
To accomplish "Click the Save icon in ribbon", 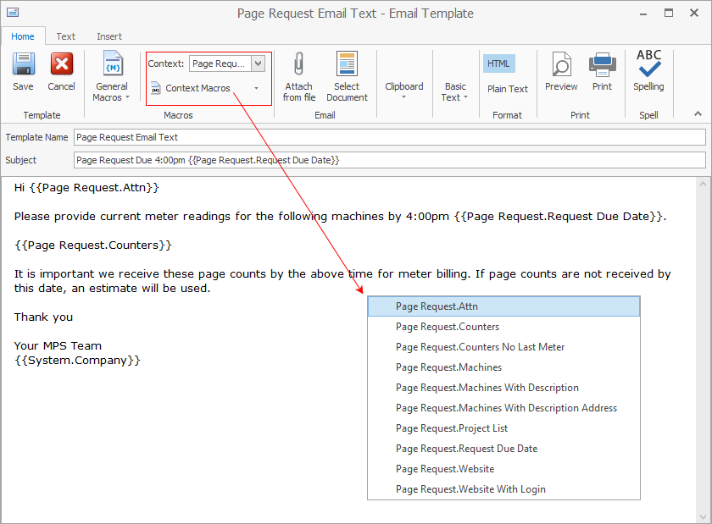I will [23, 65].
